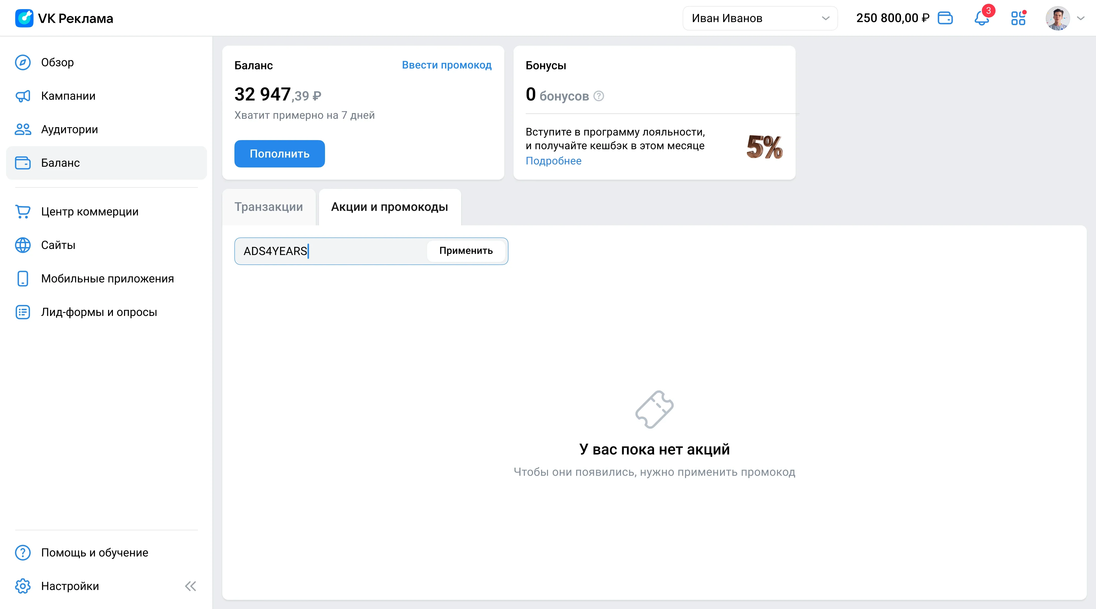The height and width of the screenshot is (609, 1096).
Task: Open the apps grid icon in header
Action: tap(1018, 18)
